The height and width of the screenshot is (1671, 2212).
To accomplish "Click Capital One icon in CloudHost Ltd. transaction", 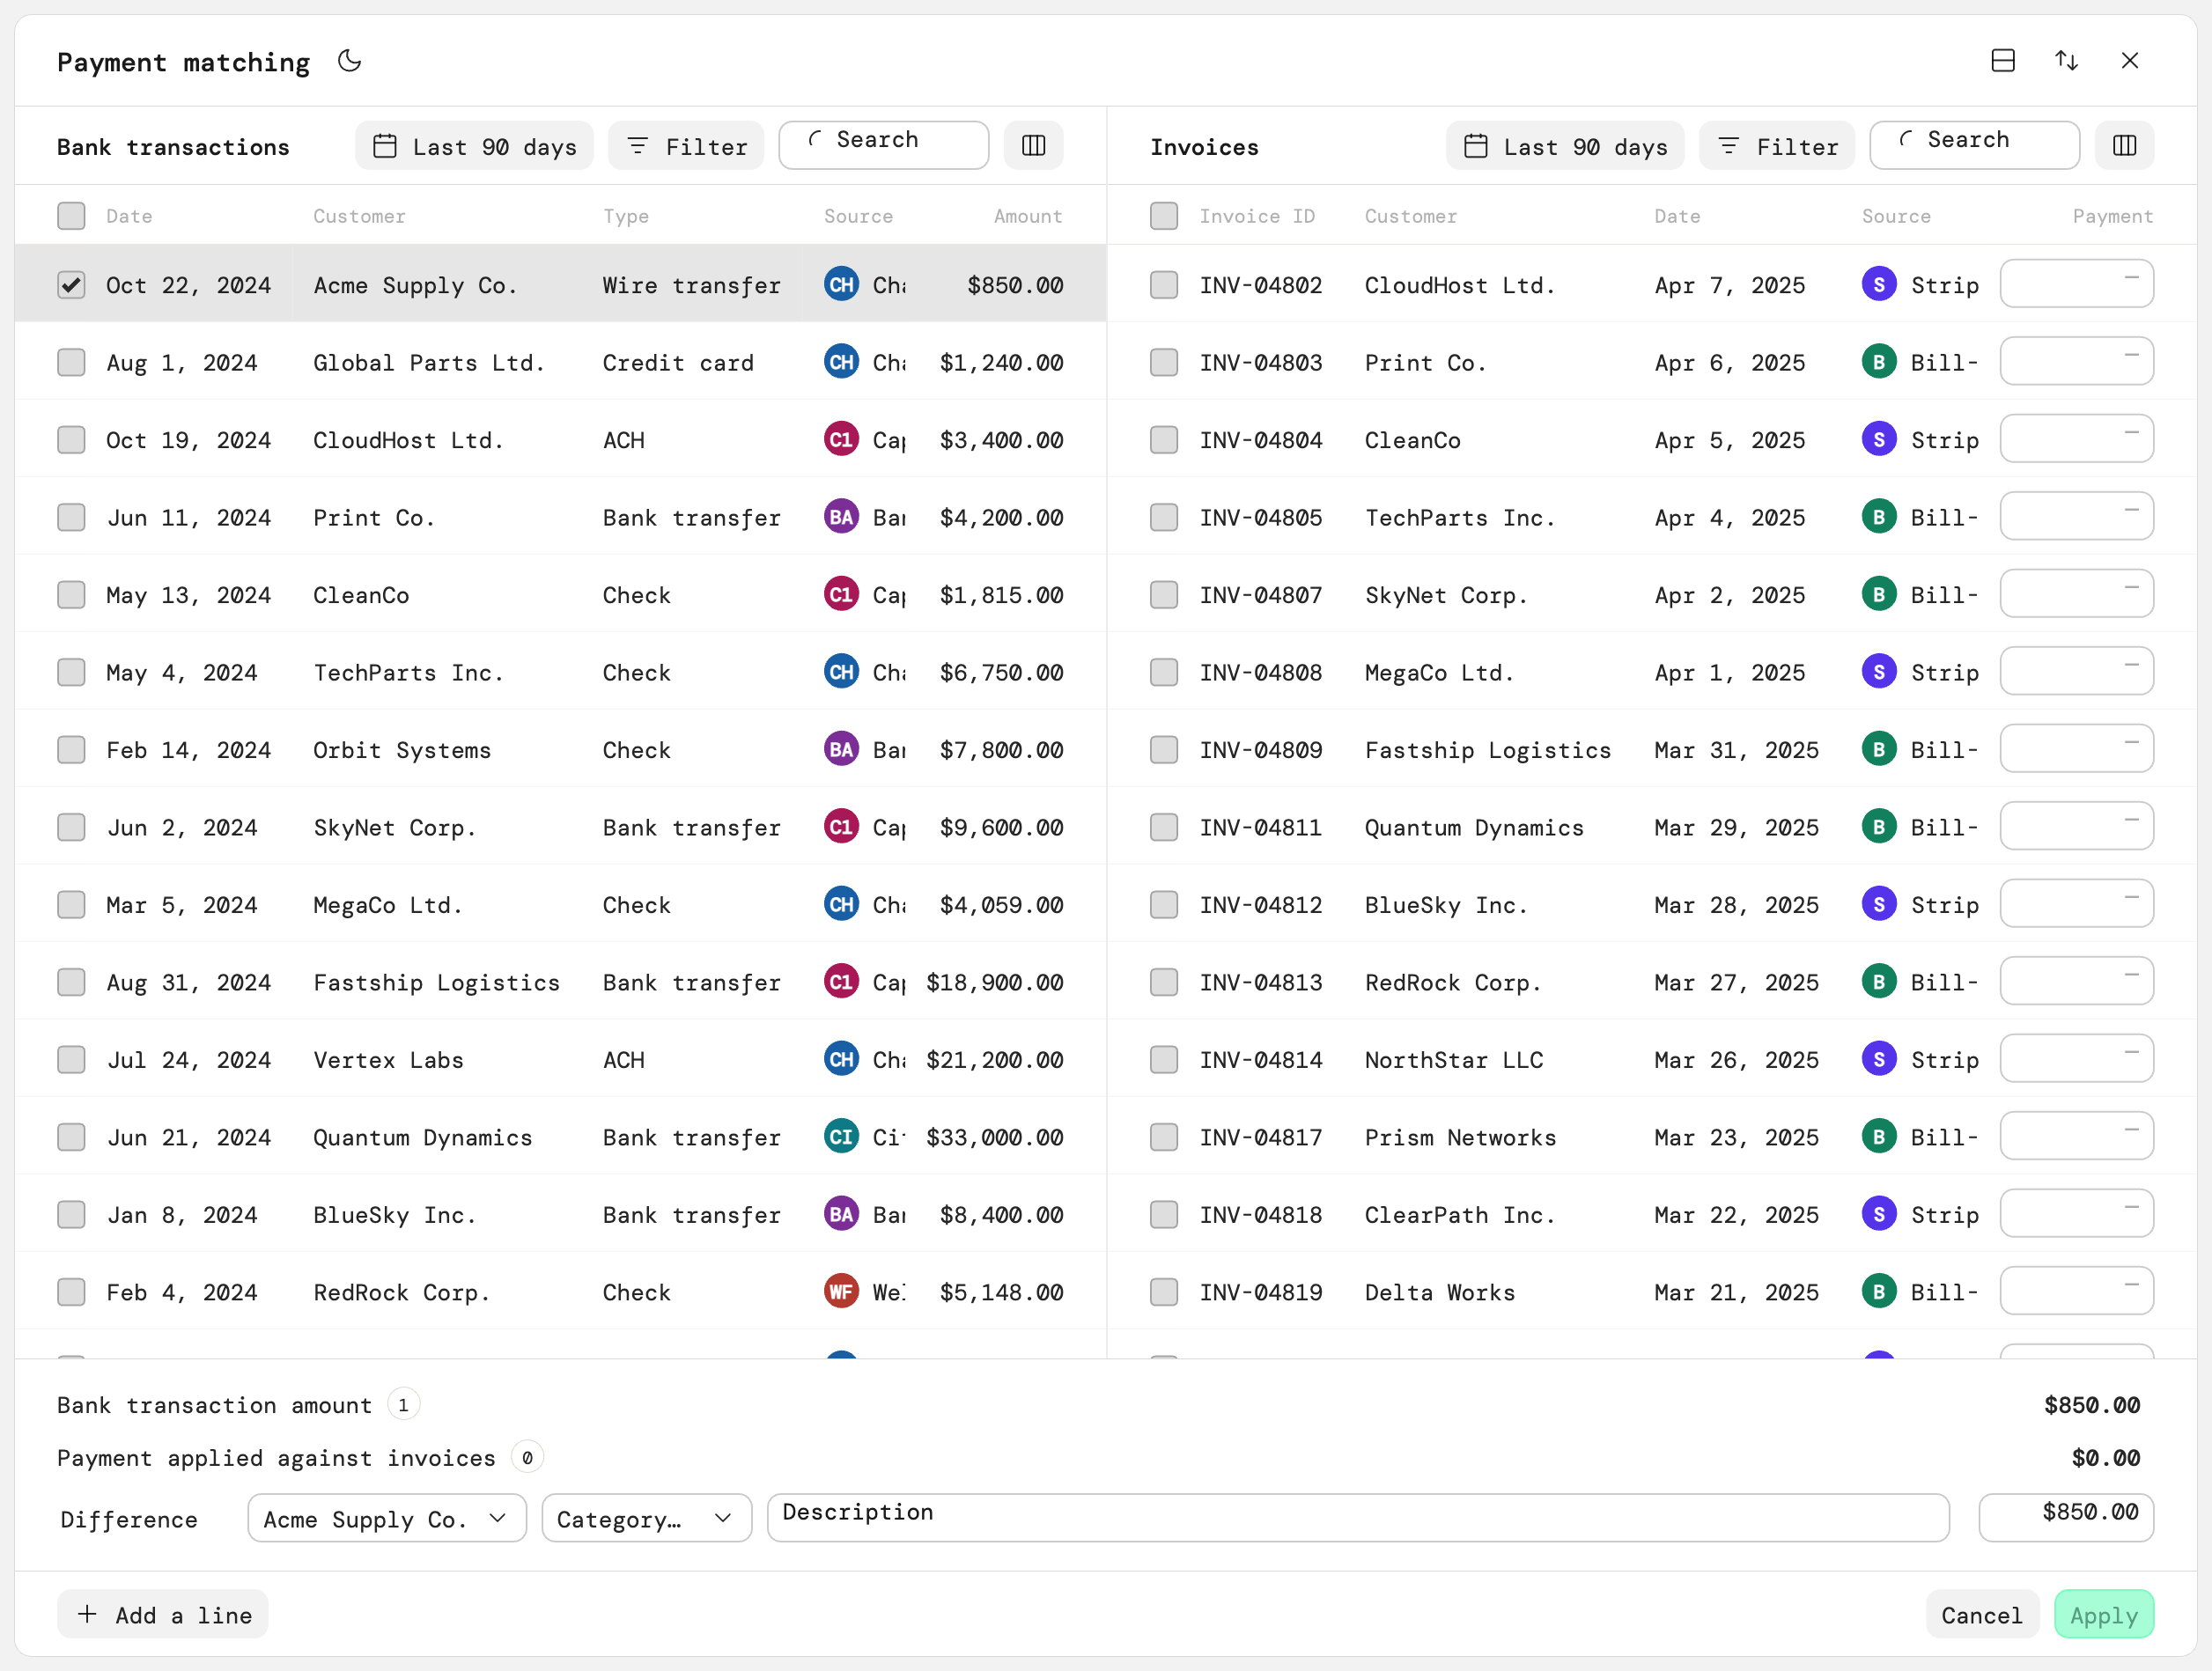I will 841,439.
